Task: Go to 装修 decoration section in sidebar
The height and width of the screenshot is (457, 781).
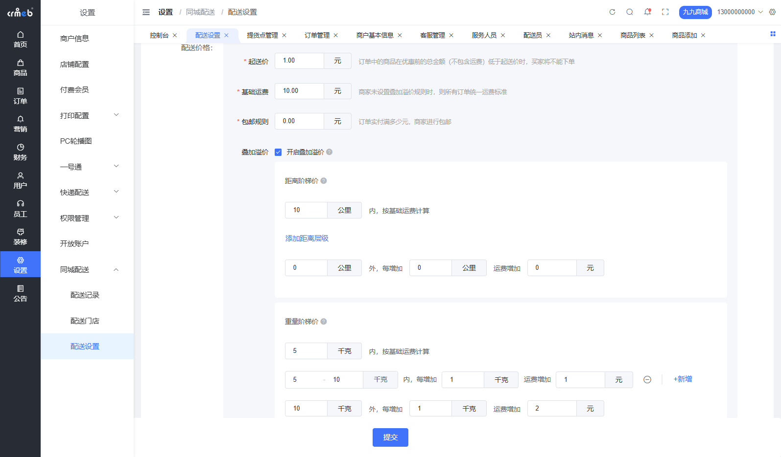Action: point(20,237)
